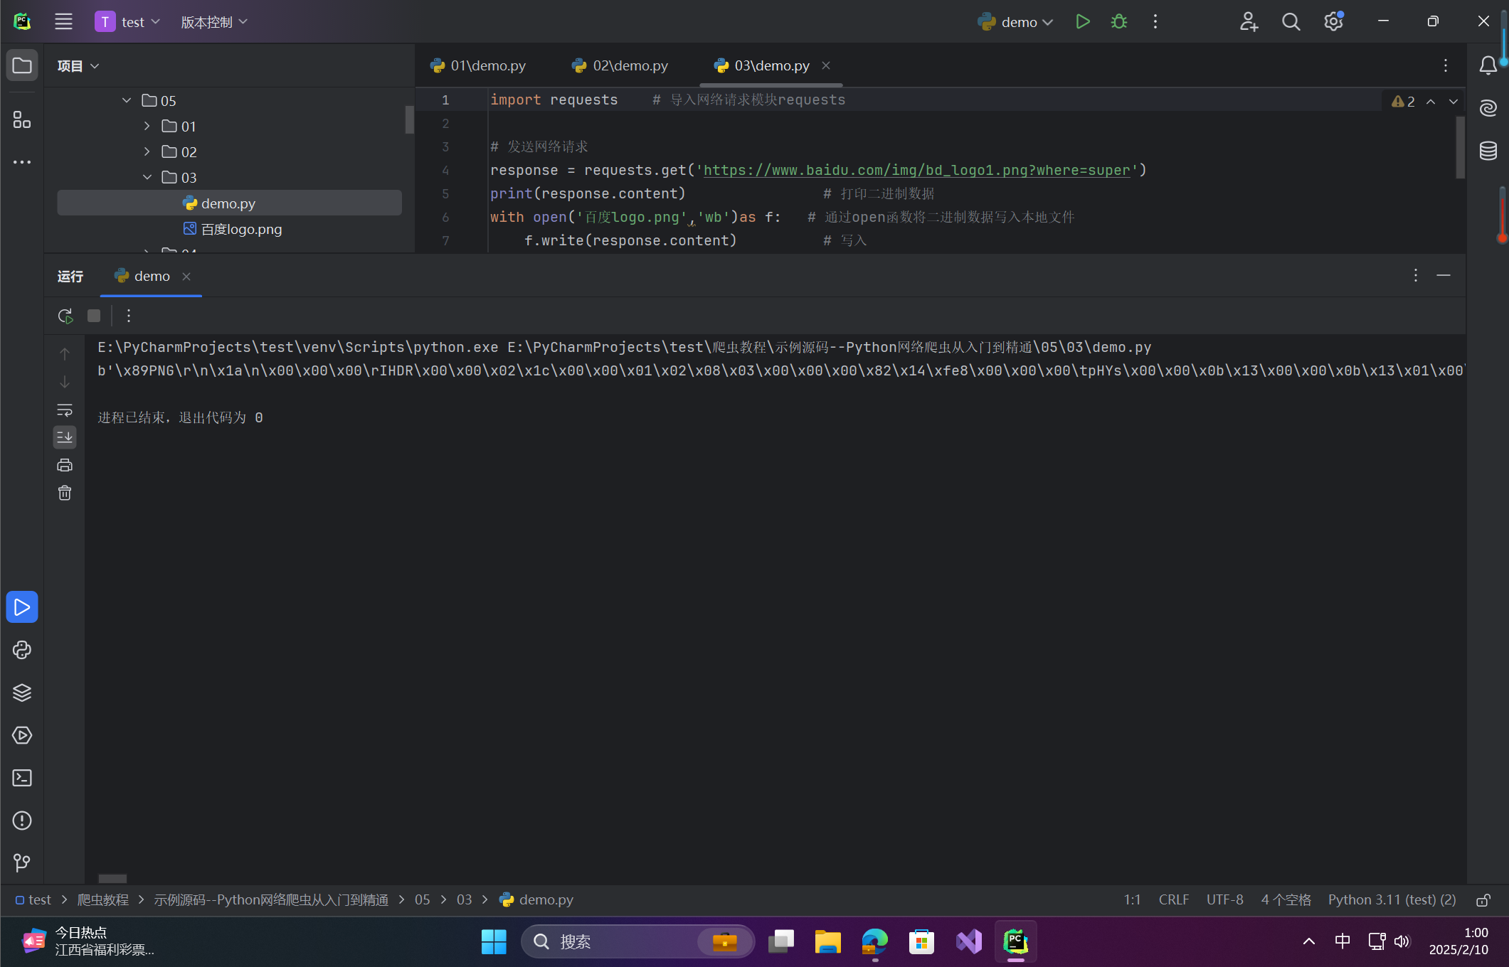Click the horizontal scrollbar in Run console
The width and height of the screenshot is (1509, 967).
(x=112, y=878)
